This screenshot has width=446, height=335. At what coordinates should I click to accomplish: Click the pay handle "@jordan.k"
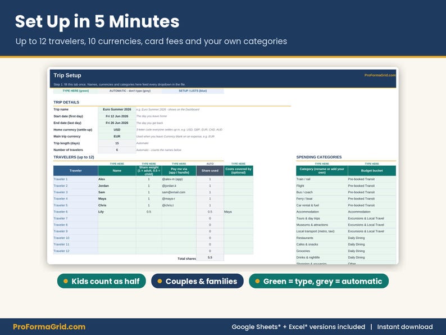point(179,185)
